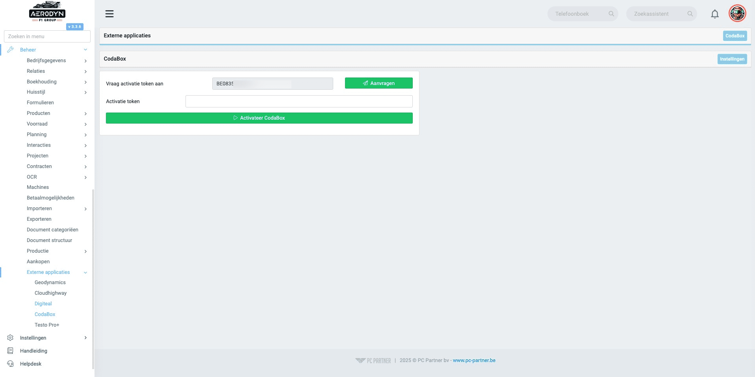Select Cloudhighway under Externe applicaties
This screenshot has width=755, height=377.
point(50,293)
